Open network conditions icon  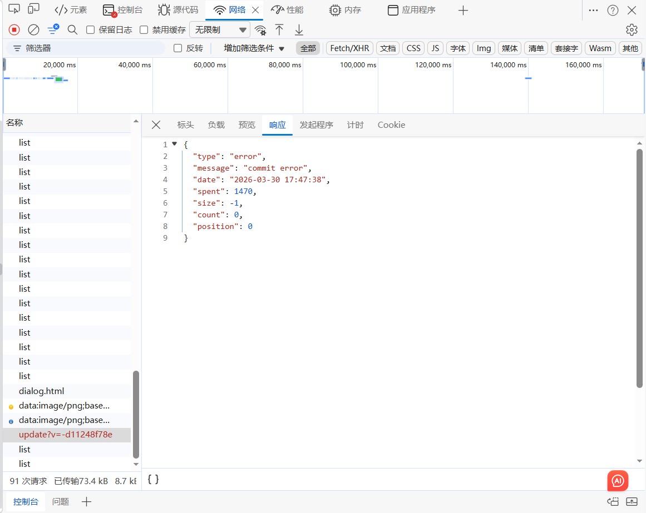[x=260, y=30]
